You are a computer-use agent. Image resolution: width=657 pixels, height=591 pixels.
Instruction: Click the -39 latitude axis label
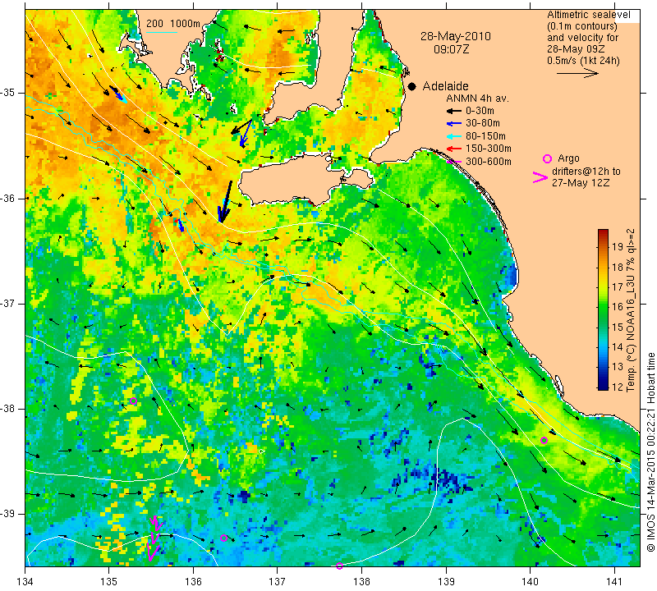point(8,514)
